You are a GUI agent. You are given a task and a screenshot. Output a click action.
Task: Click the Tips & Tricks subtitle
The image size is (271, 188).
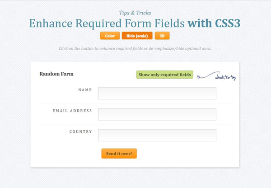(x=135, y=13)
